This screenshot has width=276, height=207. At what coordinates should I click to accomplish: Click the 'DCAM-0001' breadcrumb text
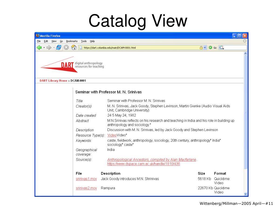[x=78, y=81]
